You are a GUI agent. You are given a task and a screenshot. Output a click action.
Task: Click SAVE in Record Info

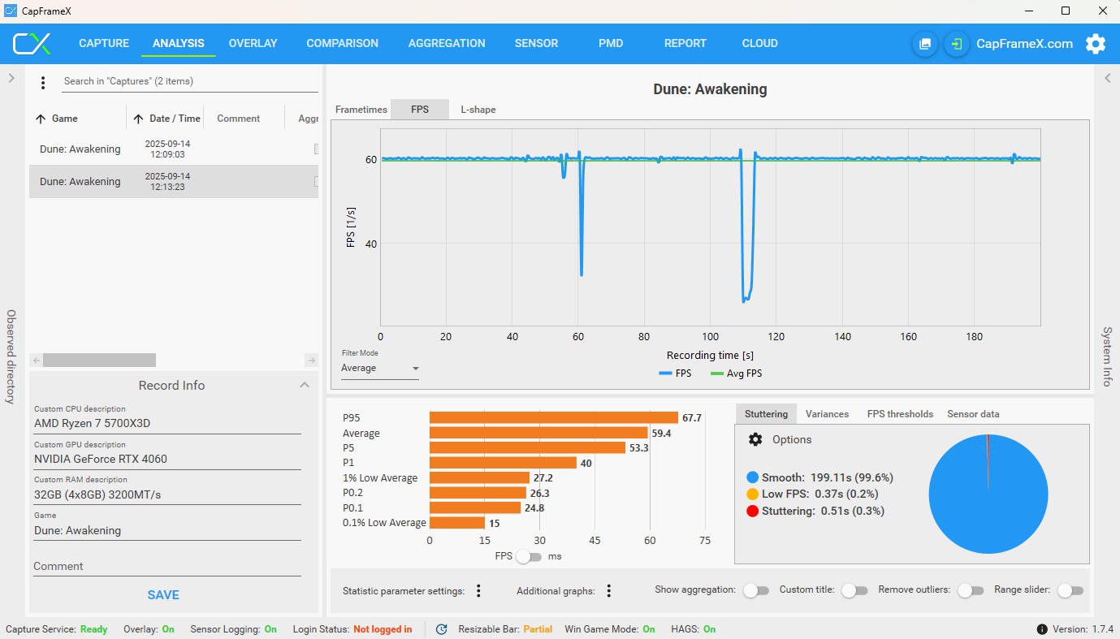tap(163, 595)
